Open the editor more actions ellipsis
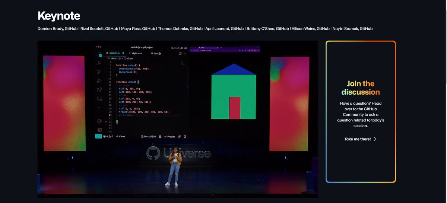The image size is (447, 203). tap(185, 53)
